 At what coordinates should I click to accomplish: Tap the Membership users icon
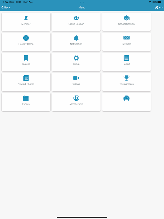click(x=76, y=98)
